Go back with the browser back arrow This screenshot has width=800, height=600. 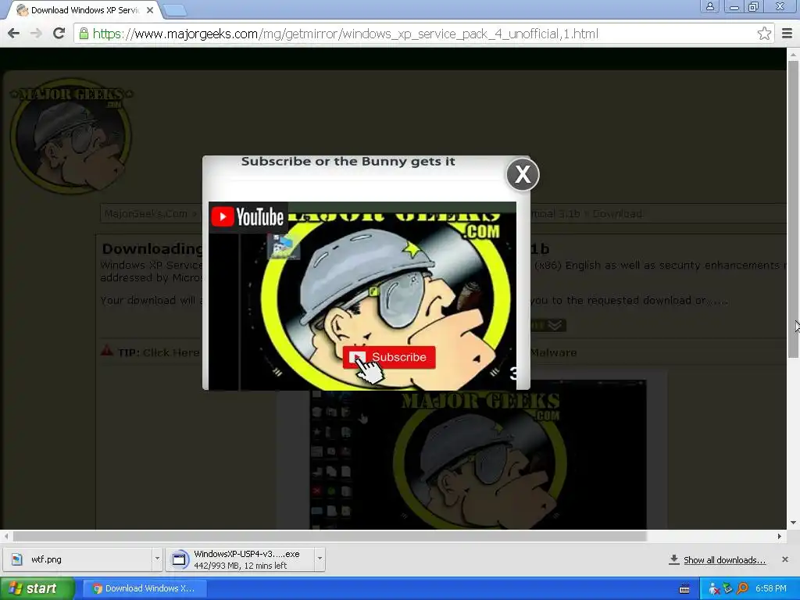(14, 34)
